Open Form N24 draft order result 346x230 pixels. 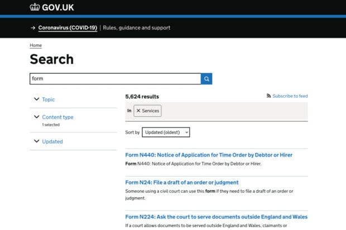pos(182,183)
